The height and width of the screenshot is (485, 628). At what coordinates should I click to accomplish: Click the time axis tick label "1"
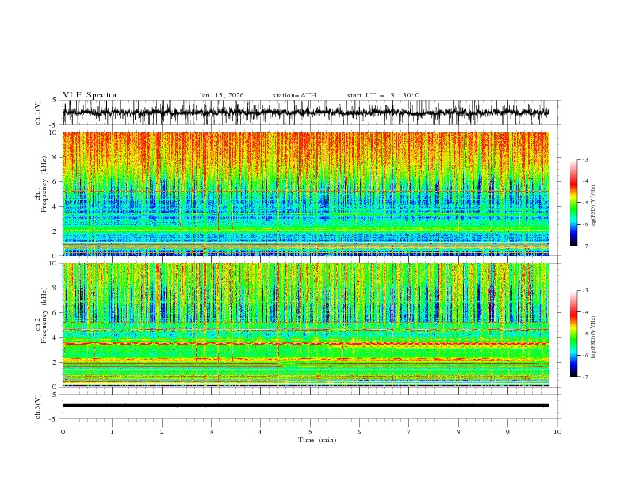pyautogui.click(x=112, y=432)
